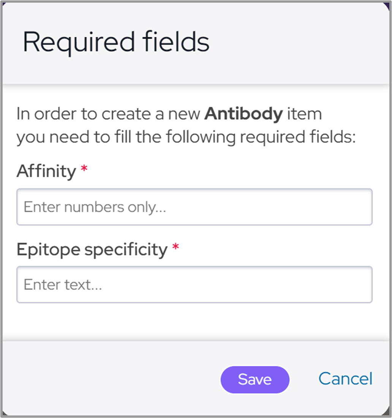Click the "In order to create" instruction line
Screen dimensions: 392x418
click(x=110, y=114)
